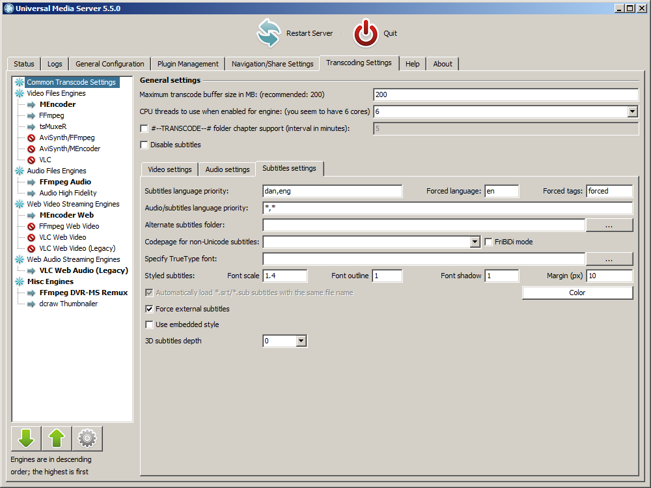Enable #--TRANSCODE--# folder chapter support checkbox
Screen dimensions: 651x488
click(144, 128)
